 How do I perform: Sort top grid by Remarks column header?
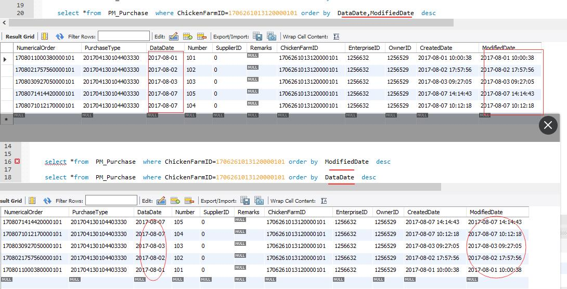pyautogui.click(x=261, y=48)
